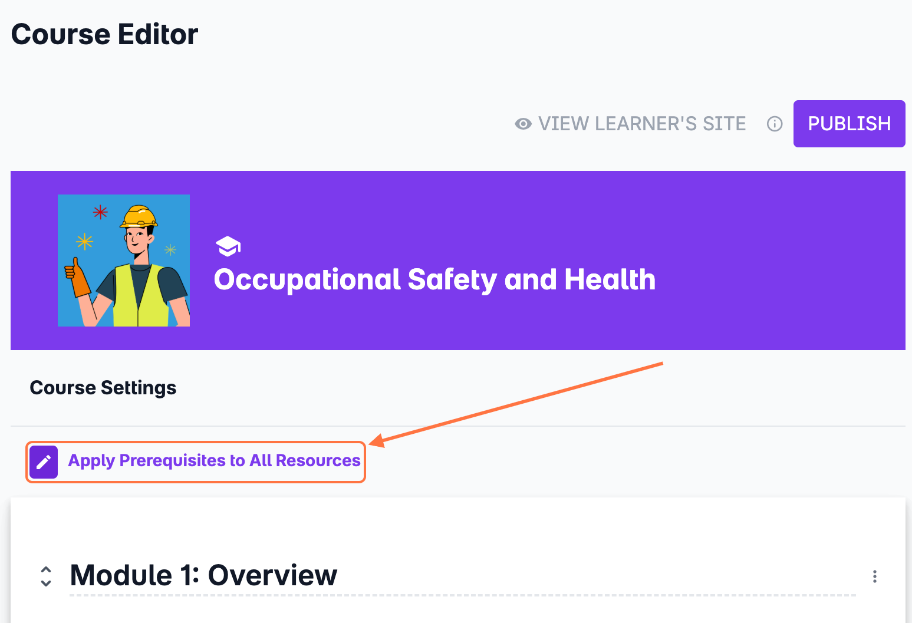Image resolution: width=912 pixels, height=623 pixels.
Task: Click the yellow hard hat in the thumbnail
Action: click(x=139, y=216)
